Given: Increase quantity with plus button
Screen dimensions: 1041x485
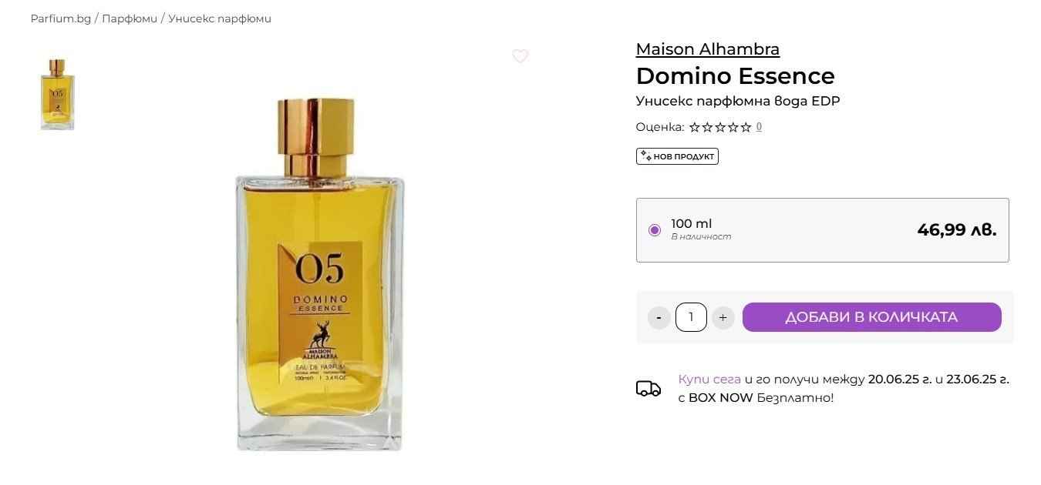Looking at the screenshot, I should coord(723,317).
